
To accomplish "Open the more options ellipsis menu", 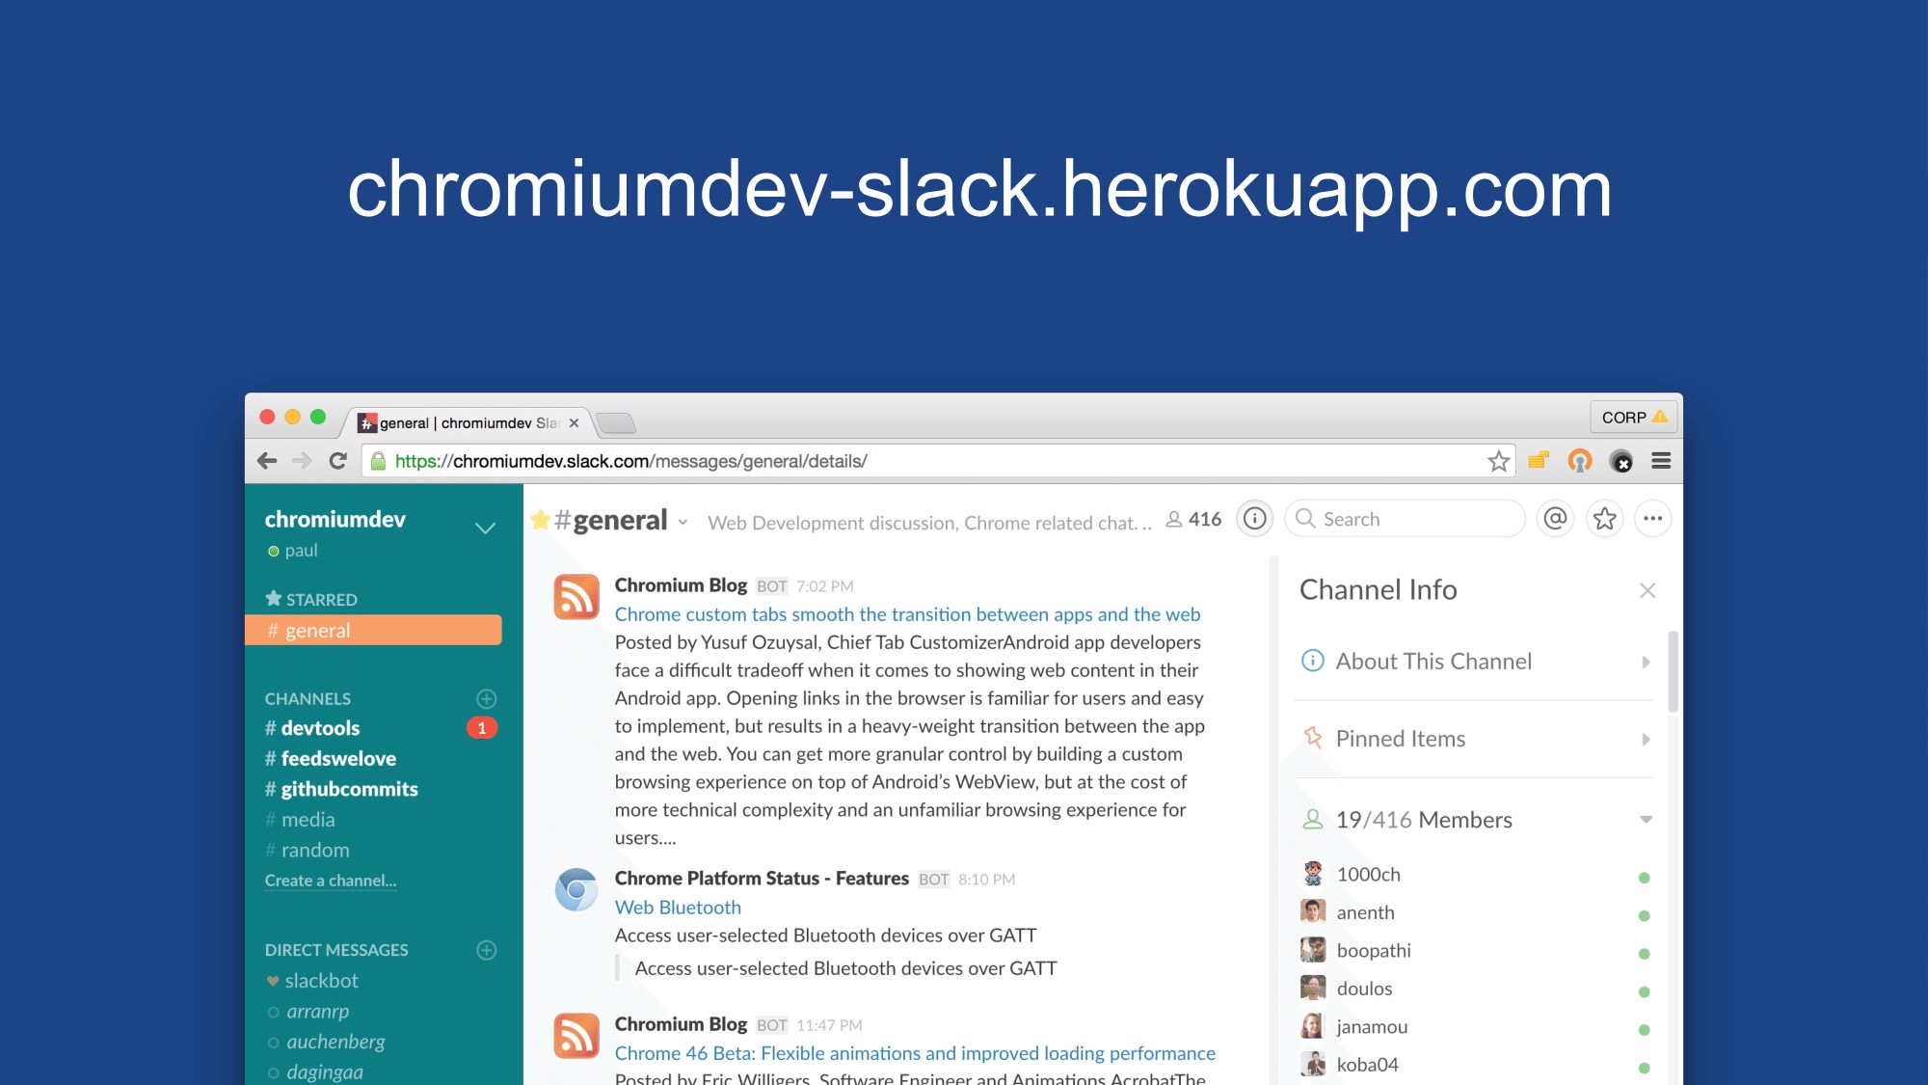I will click(1652, 519).
